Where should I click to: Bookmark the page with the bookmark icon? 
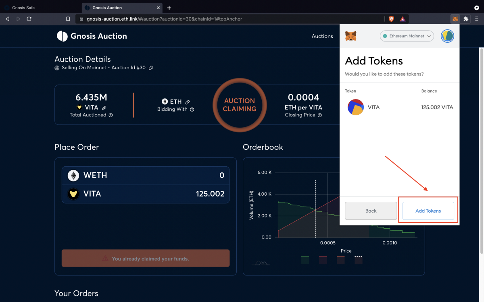(68, 19)
